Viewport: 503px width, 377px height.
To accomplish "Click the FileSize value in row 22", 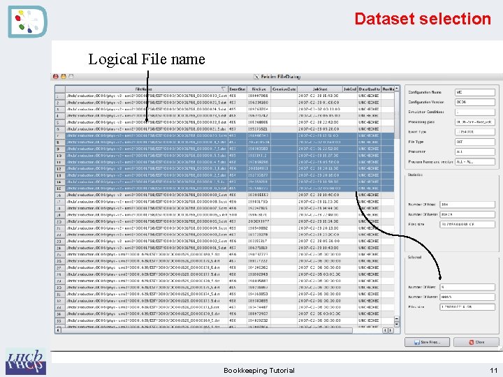I will pos(258,235).
